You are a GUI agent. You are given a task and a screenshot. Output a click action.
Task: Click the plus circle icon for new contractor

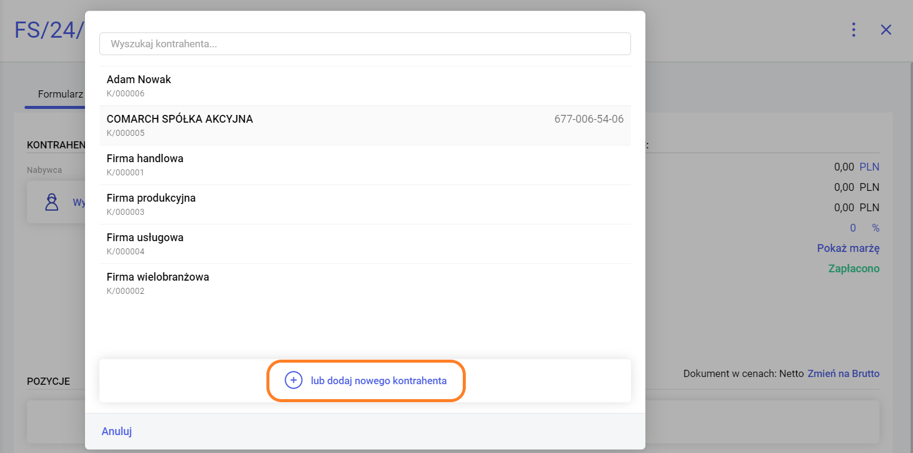click(x=293, y=380)
